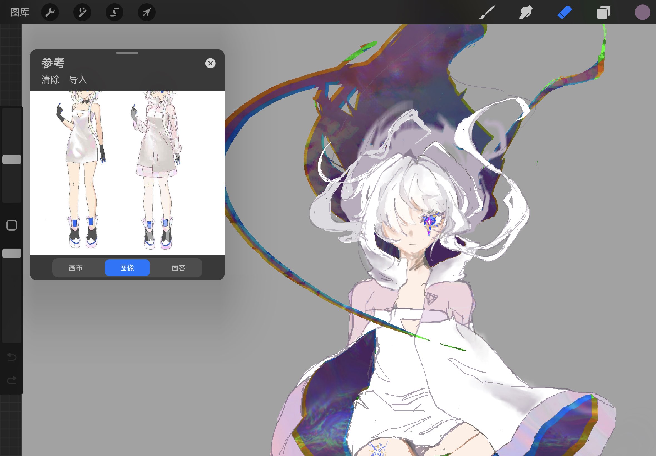The width and height of the screenshot is (656, 456).
Task: Activate the Transform arrow tool
Action: [x=146, y=12]
